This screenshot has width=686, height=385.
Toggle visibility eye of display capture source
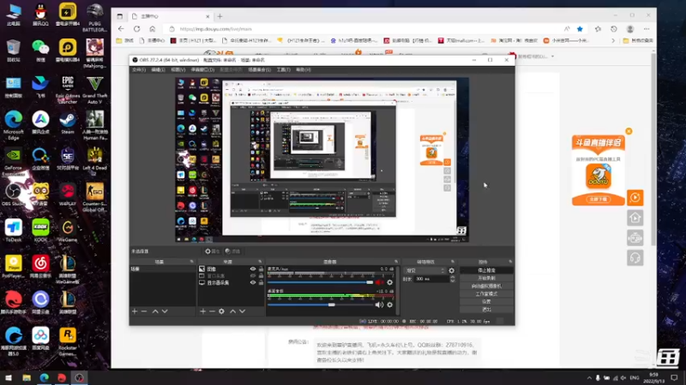(252, 283)
